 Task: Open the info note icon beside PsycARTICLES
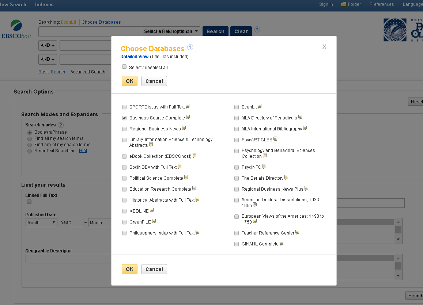275,139
